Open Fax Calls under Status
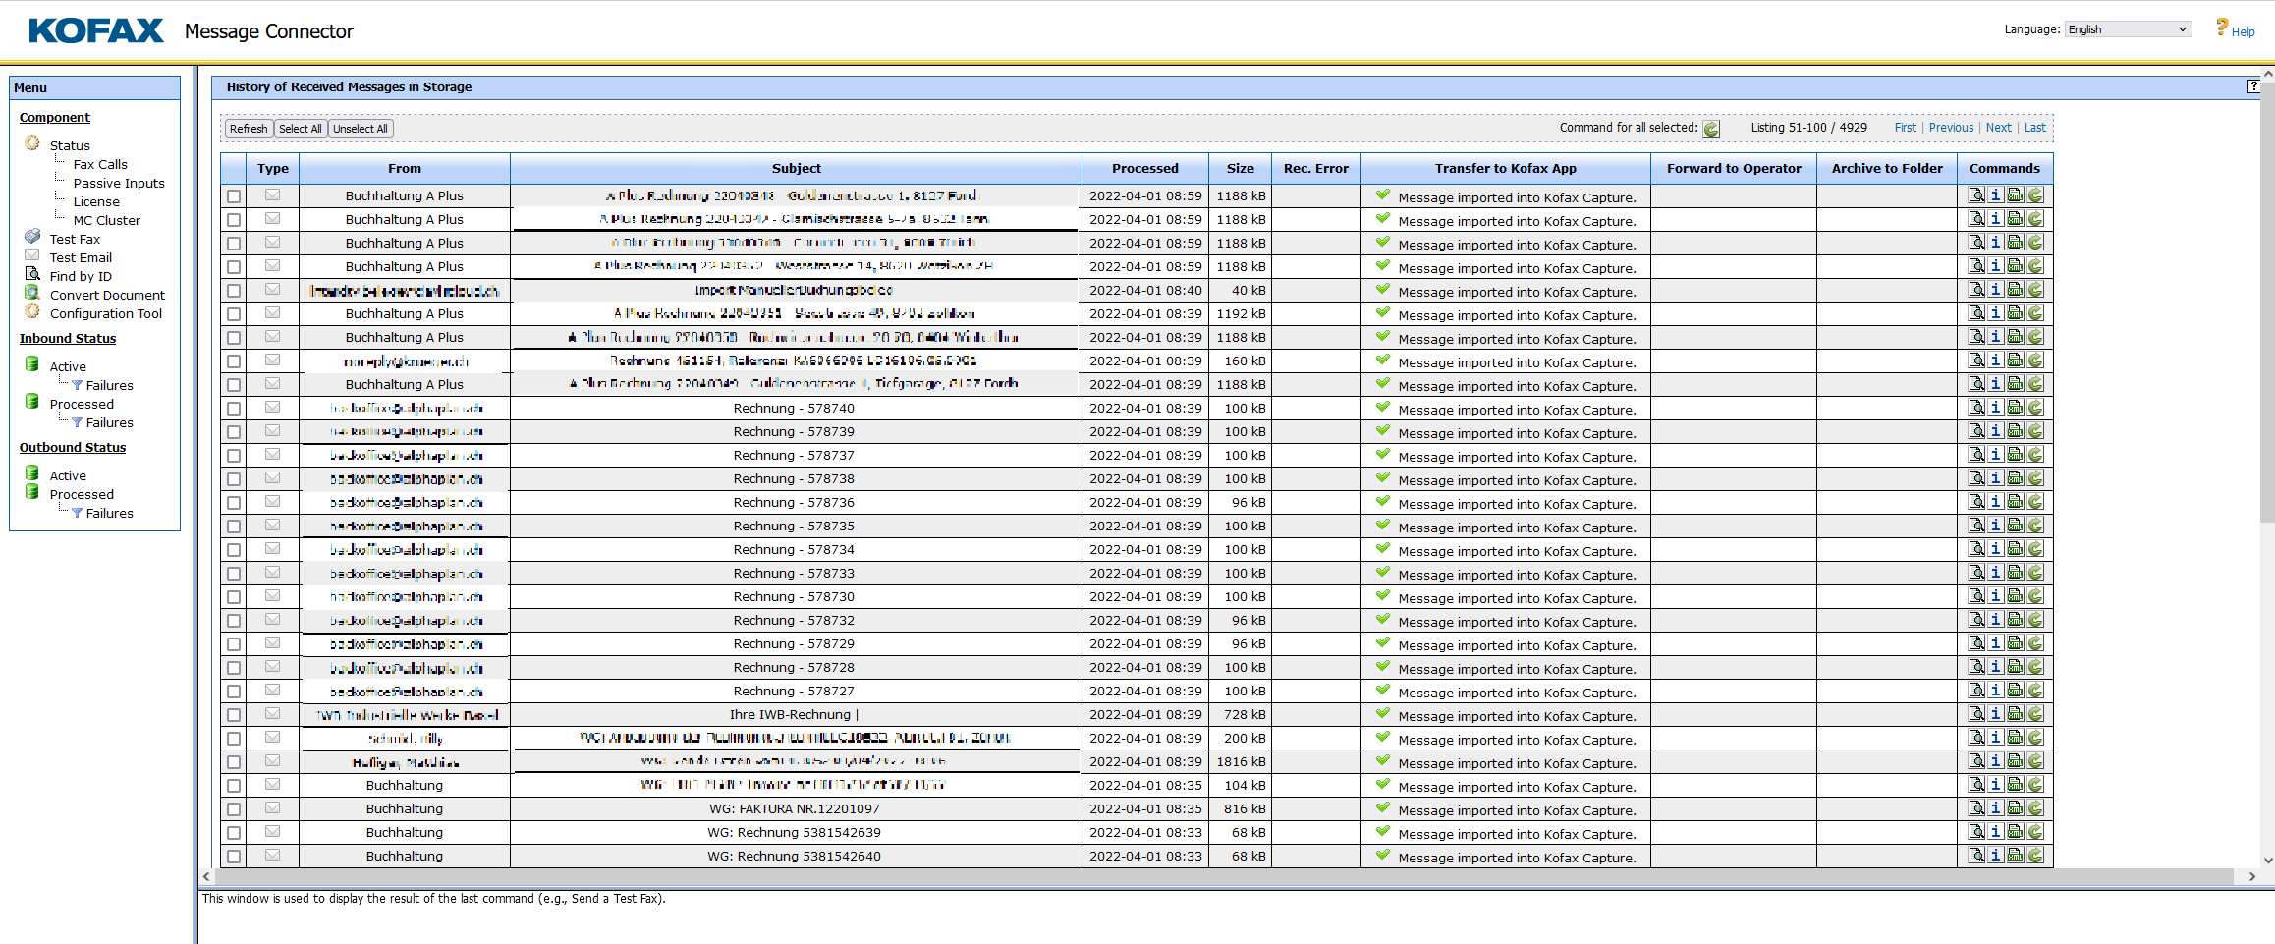The height and width of the screenshot is (944, 2275). tap(100, 164)
